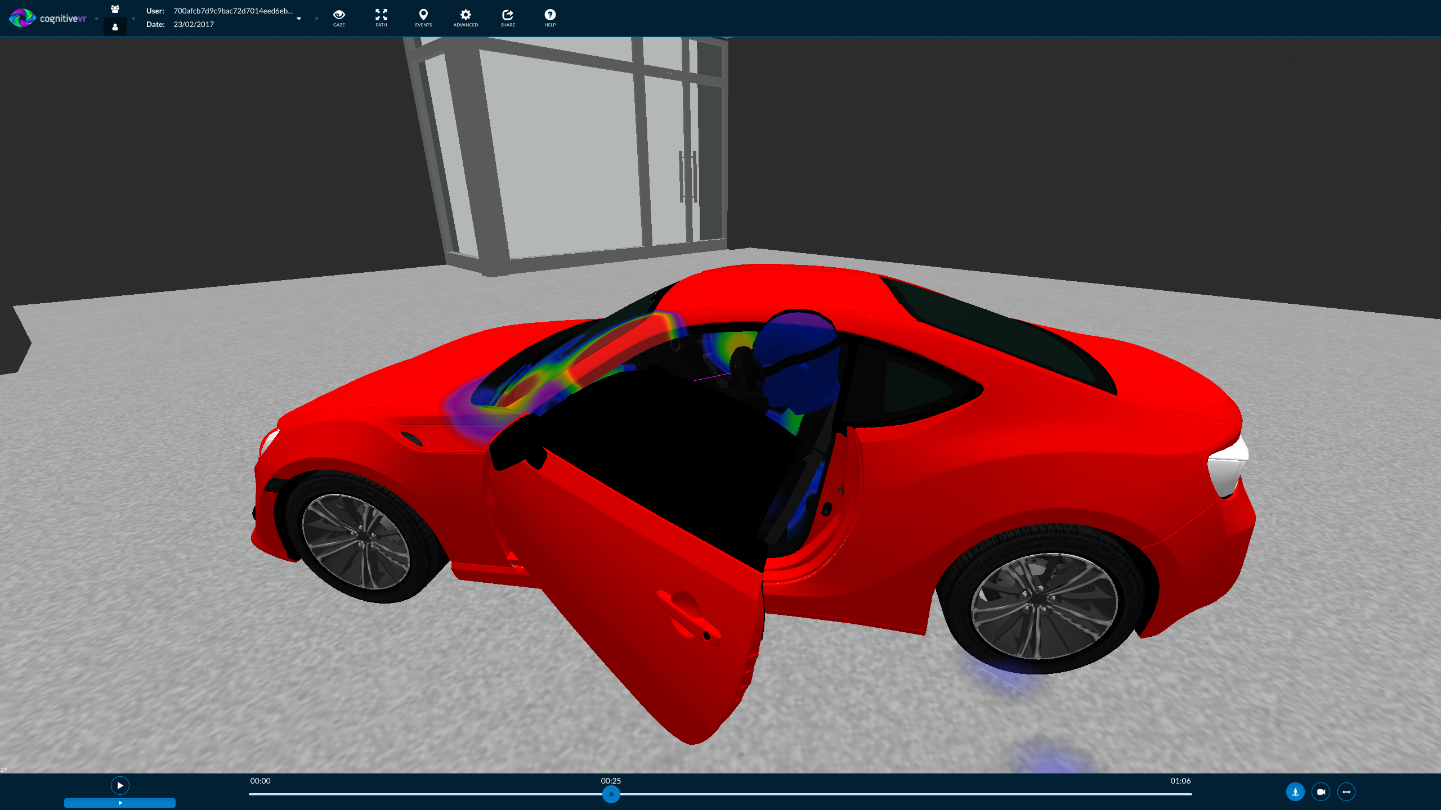Expand the User session dropdown
This screenshot has height=810, width=1441.
tap(299, 18)
